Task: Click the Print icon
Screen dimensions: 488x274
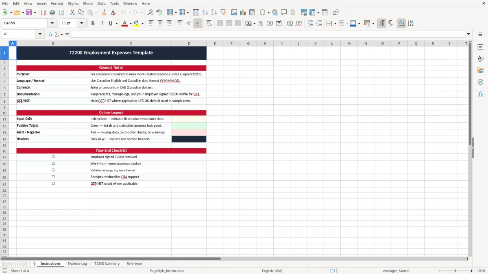Action: coord(52,13)
